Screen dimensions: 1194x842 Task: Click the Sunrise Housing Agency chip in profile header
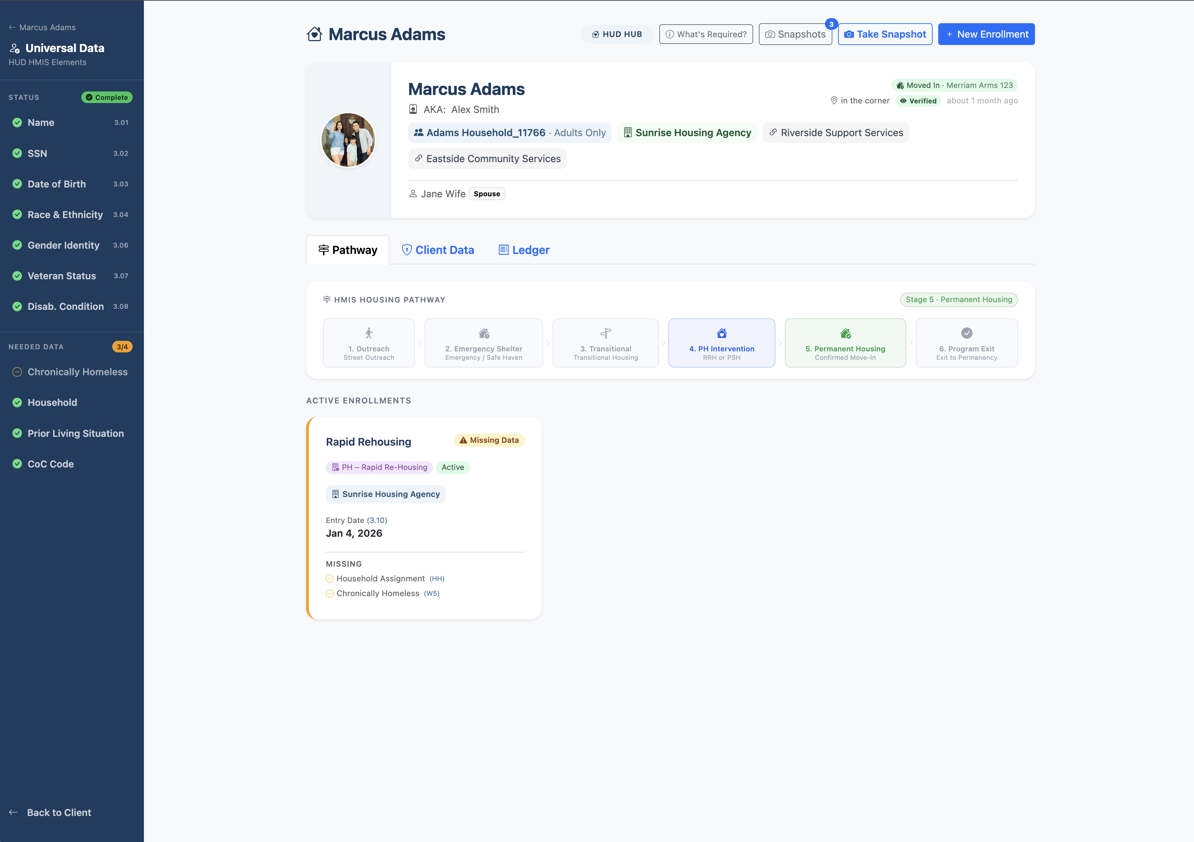687,133
